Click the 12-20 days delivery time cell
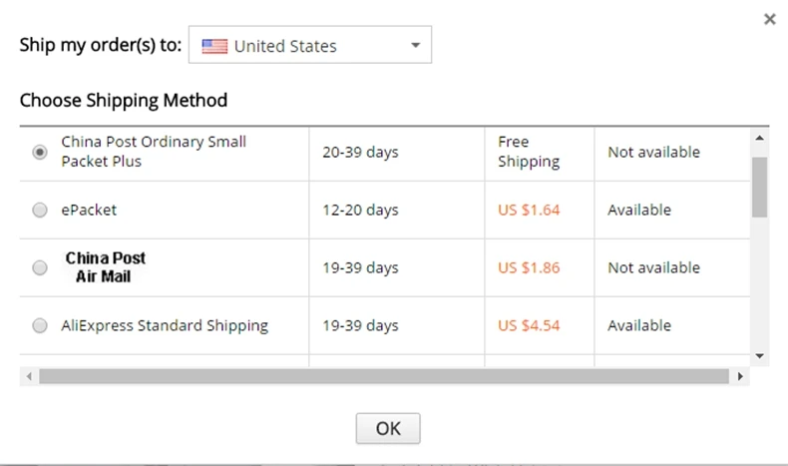 360,211
